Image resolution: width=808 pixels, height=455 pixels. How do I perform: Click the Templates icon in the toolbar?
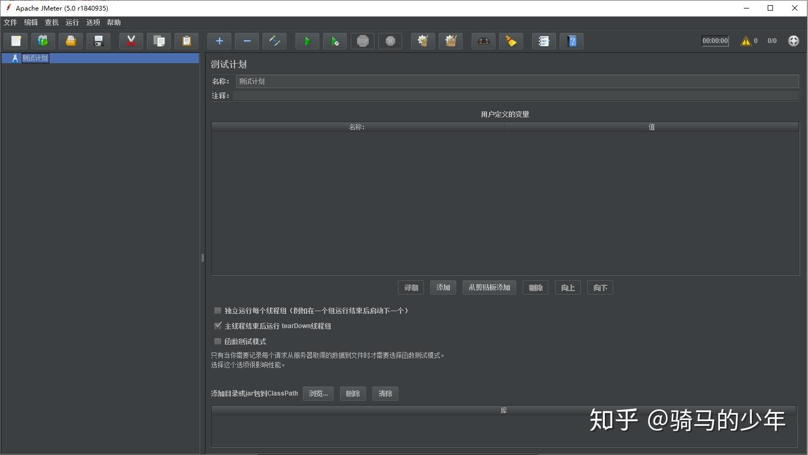(x=43, y=40)
